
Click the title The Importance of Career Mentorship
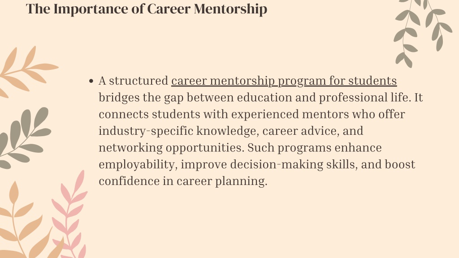pos(147,9)
